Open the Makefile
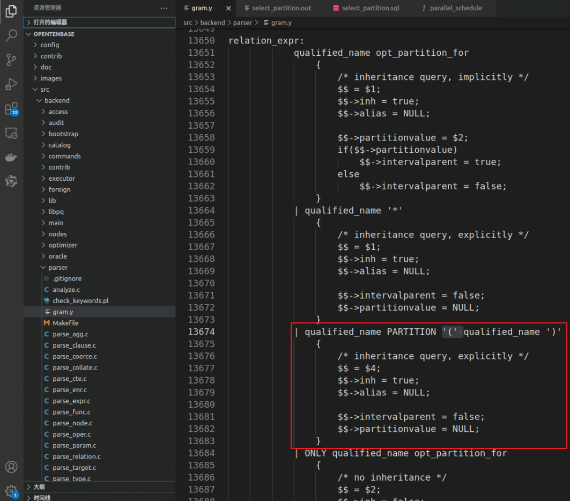This screenshot has height=501, width=570. [100, 323]
